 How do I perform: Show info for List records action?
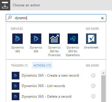pos(93,86)
